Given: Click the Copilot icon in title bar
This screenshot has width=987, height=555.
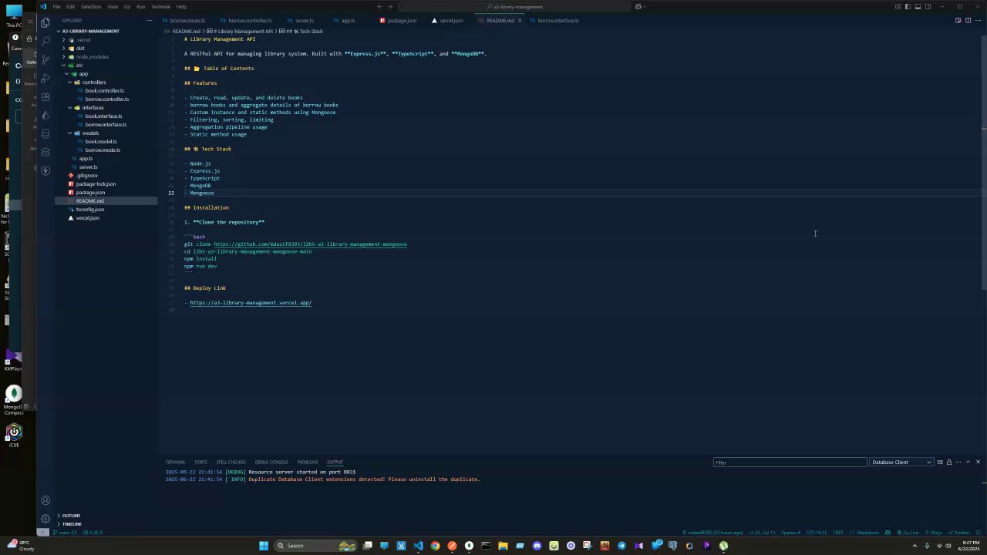Looking at the screenshot, I should coord(638,7).
